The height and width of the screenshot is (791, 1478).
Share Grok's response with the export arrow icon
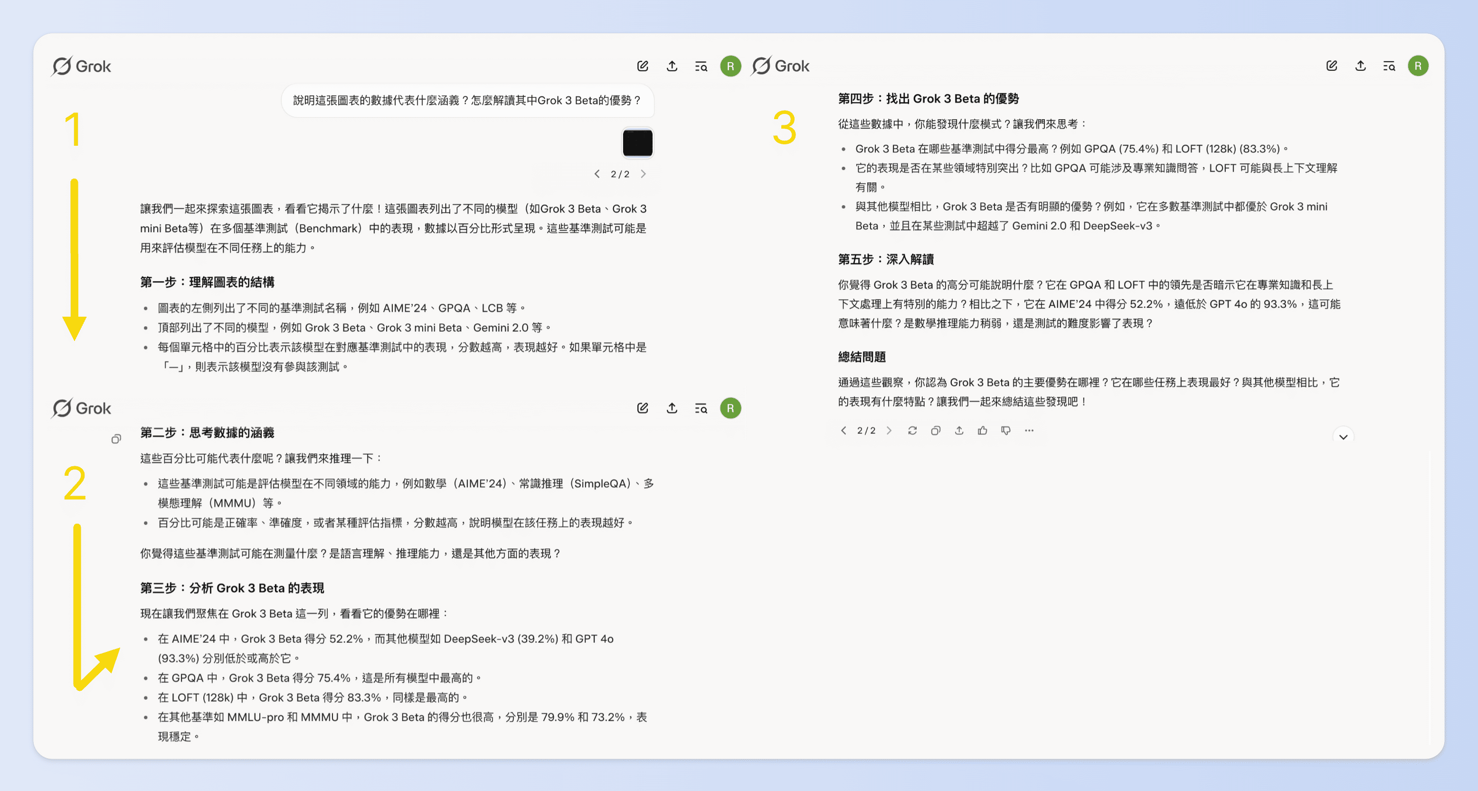[959, 430]
